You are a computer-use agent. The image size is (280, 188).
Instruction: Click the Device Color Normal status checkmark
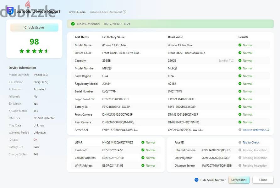240,53
